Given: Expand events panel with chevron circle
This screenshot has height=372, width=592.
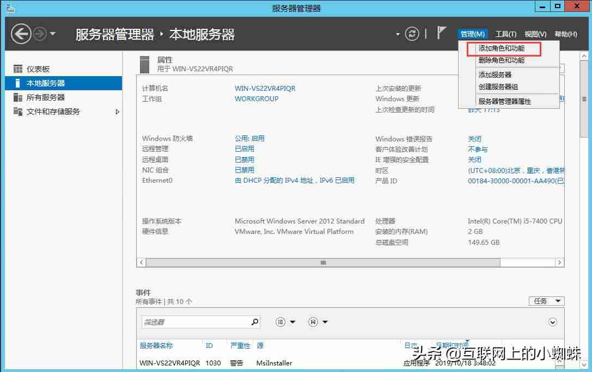Looking at the screenshot, I should (552, 322).
